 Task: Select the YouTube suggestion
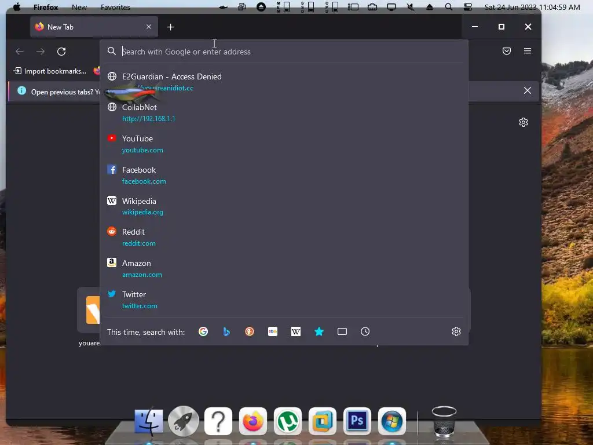[284, 144]
